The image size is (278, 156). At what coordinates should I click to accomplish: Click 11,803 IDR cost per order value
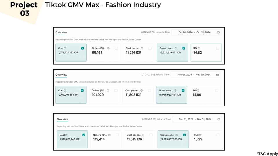[x=133, y=95]
